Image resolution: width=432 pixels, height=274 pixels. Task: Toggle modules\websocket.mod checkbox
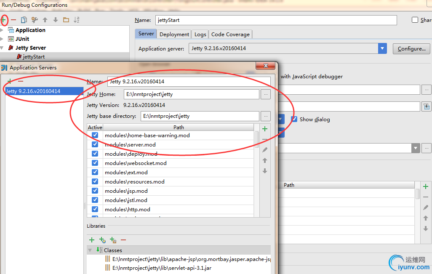pos(95,163)
